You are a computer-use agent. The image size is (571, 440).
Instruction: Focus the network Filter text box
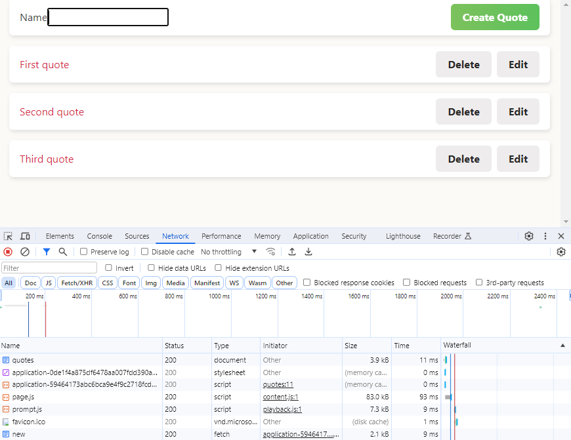point(49,268)
